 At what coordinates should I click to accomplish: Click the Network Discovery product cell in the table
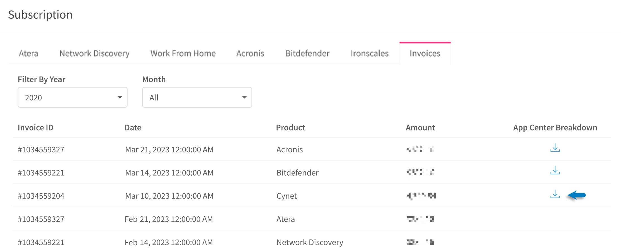coord(310,243)
